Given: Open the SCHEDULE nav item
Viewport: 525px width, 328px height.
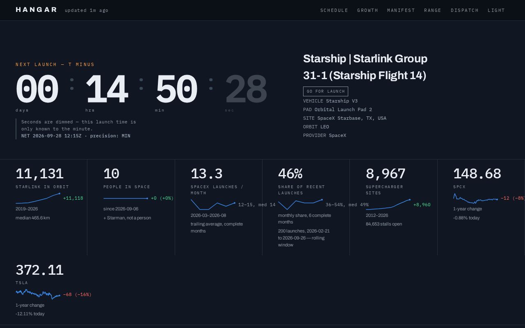Looking at the screenshot, I should click(x=334, y=10).
